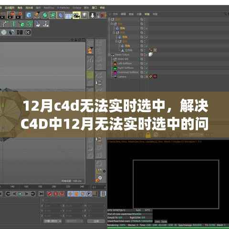229x229 pixels.
Task: Open the left dropdown in coordinate manager
Action: (52, 221)
